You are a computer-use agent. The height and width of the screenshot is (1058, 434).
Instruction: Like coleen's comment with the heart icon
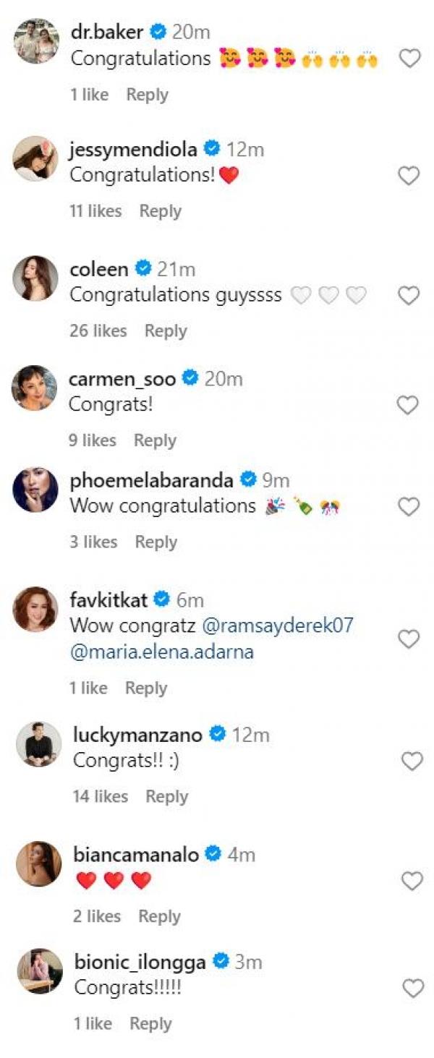(409, 296)
